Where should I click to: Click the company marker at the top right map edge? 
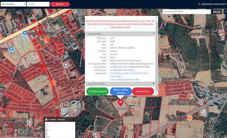(221, 32)
